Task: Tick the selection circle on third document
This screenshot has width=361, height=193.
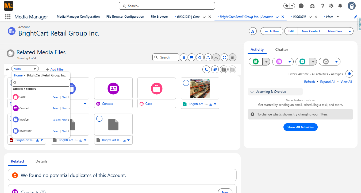Action: [x=99, y=119]
